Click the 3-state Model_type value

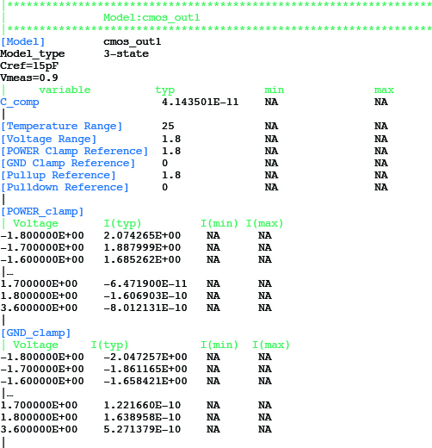[x=127, y=53]
